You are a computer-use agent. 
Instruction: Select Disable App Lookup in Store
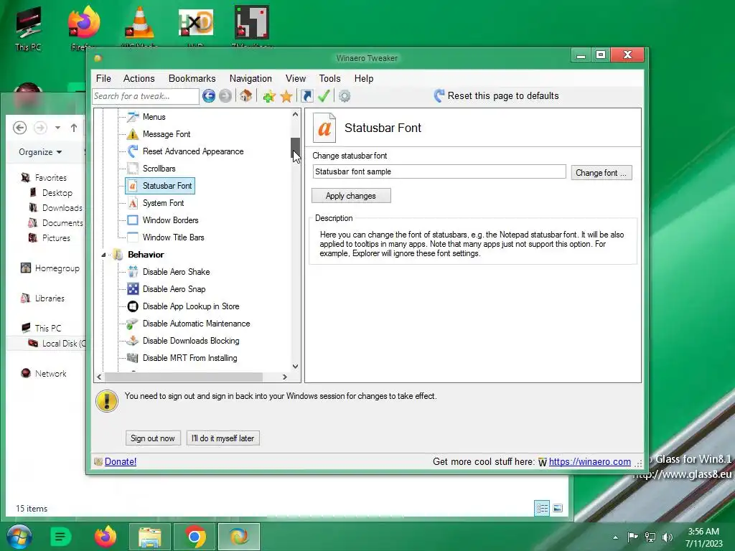point(191,306)
